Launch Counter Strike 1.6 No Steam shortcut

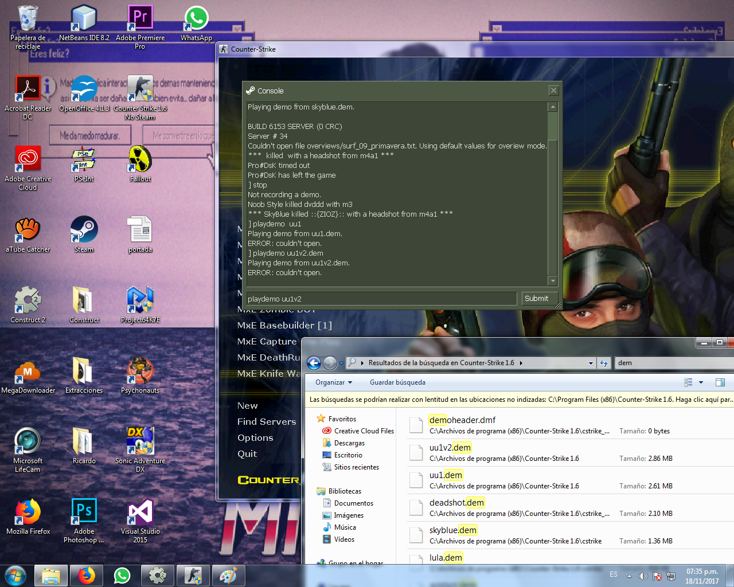[140, 98]
